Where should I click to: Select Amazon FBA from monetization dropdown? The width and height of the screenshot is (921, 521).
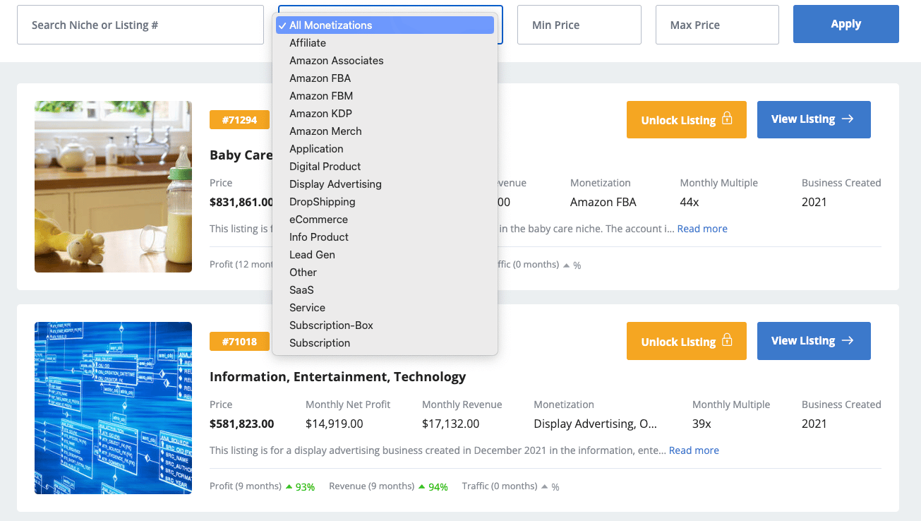point(320,78)
